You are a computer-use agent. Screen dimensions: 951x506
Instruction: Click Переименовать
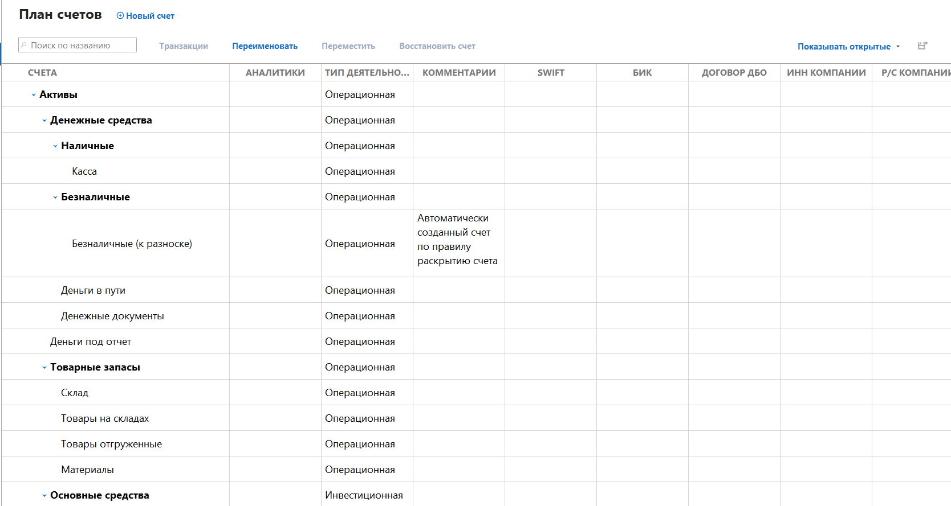tap(265, 46)
